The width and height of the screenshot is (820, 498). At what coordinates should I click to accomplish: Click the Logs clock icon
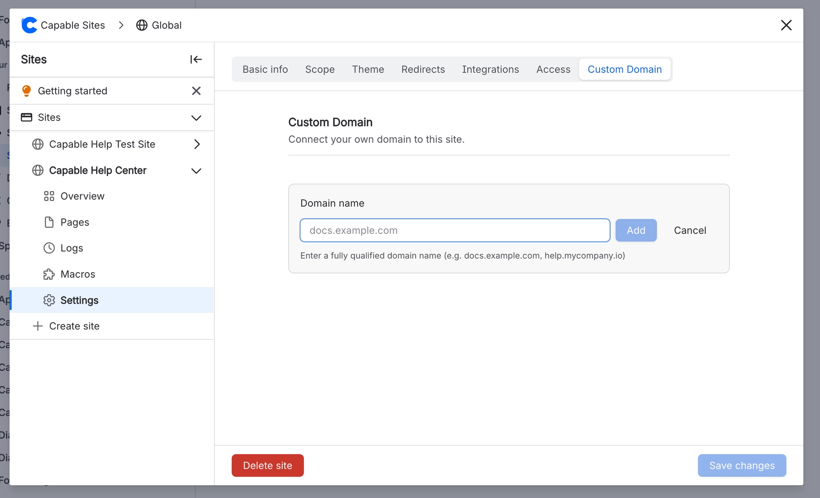coord(49,248)
